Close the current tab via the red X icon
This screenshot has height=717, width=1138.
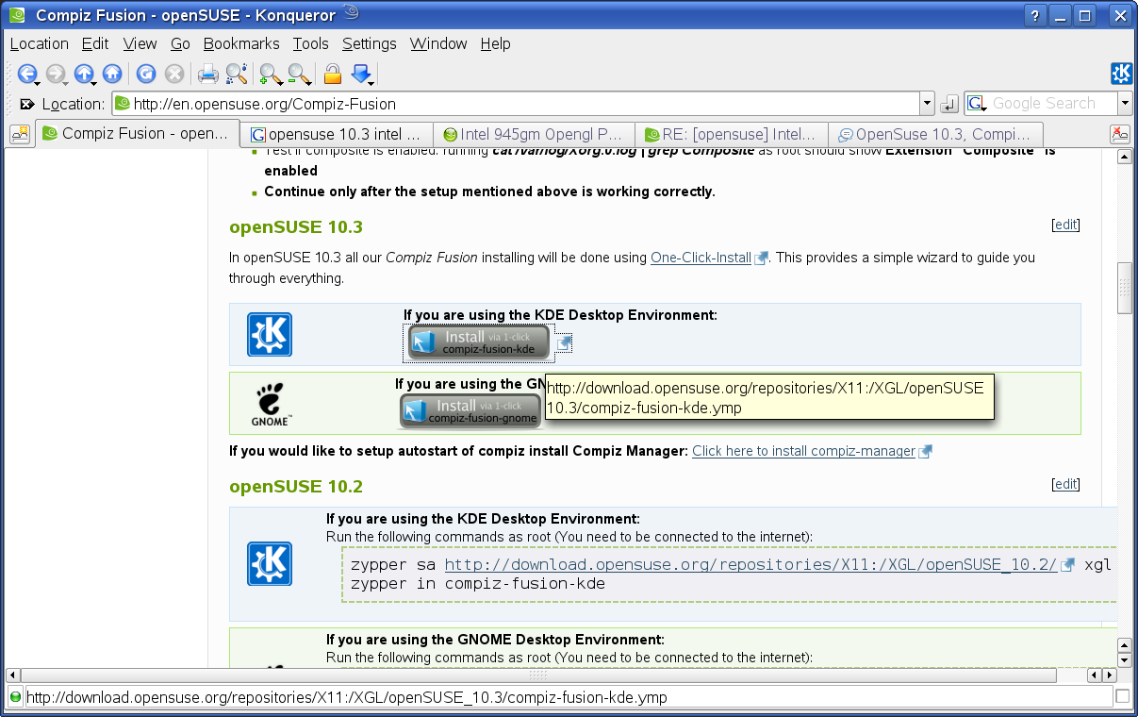point(1120,134)
